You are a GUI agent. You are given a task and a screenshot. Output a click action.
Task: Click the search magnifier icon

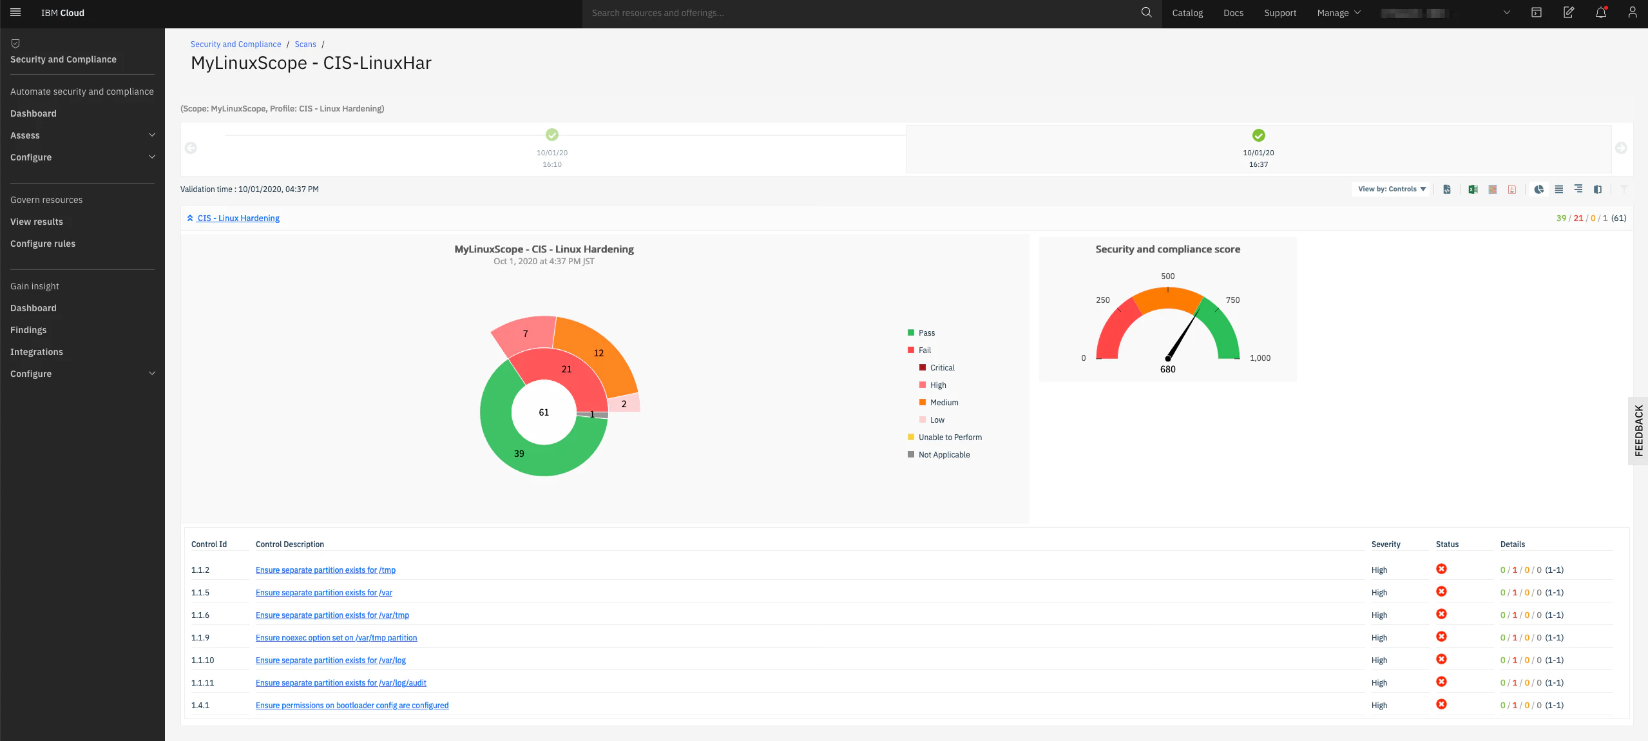(x=1146, y=13)
